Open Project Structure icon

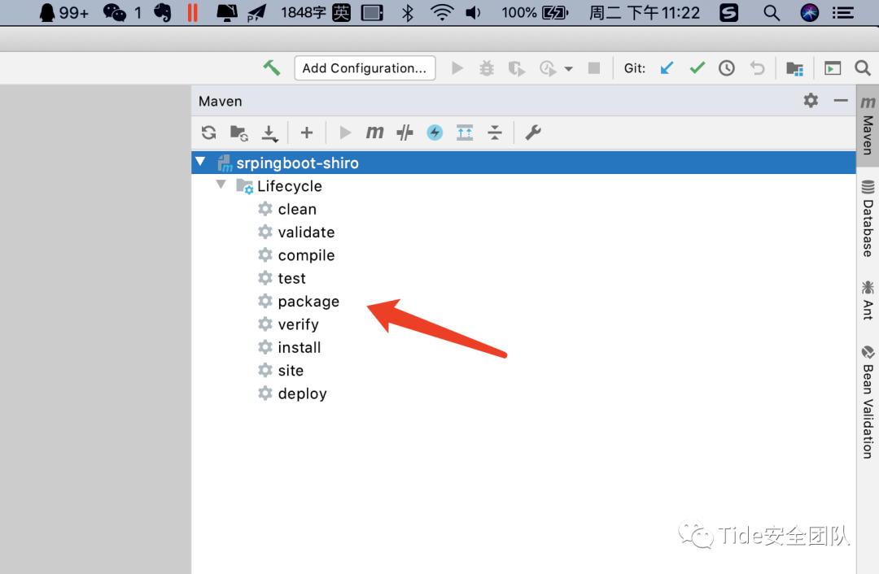click(x=794, y=68)
